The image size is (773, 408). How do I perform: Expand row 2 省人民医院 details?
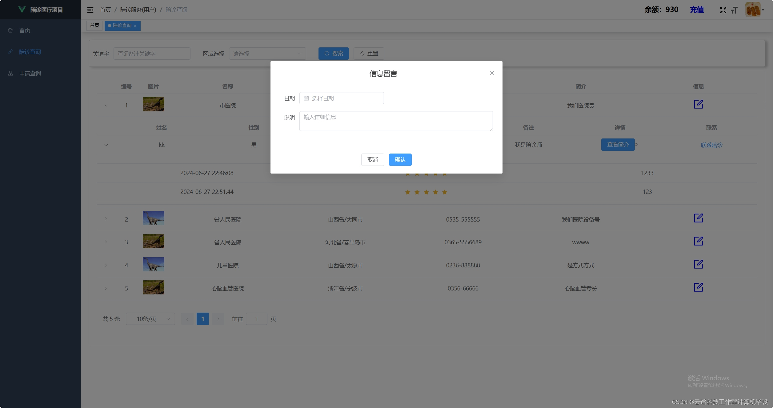[106, 219]
